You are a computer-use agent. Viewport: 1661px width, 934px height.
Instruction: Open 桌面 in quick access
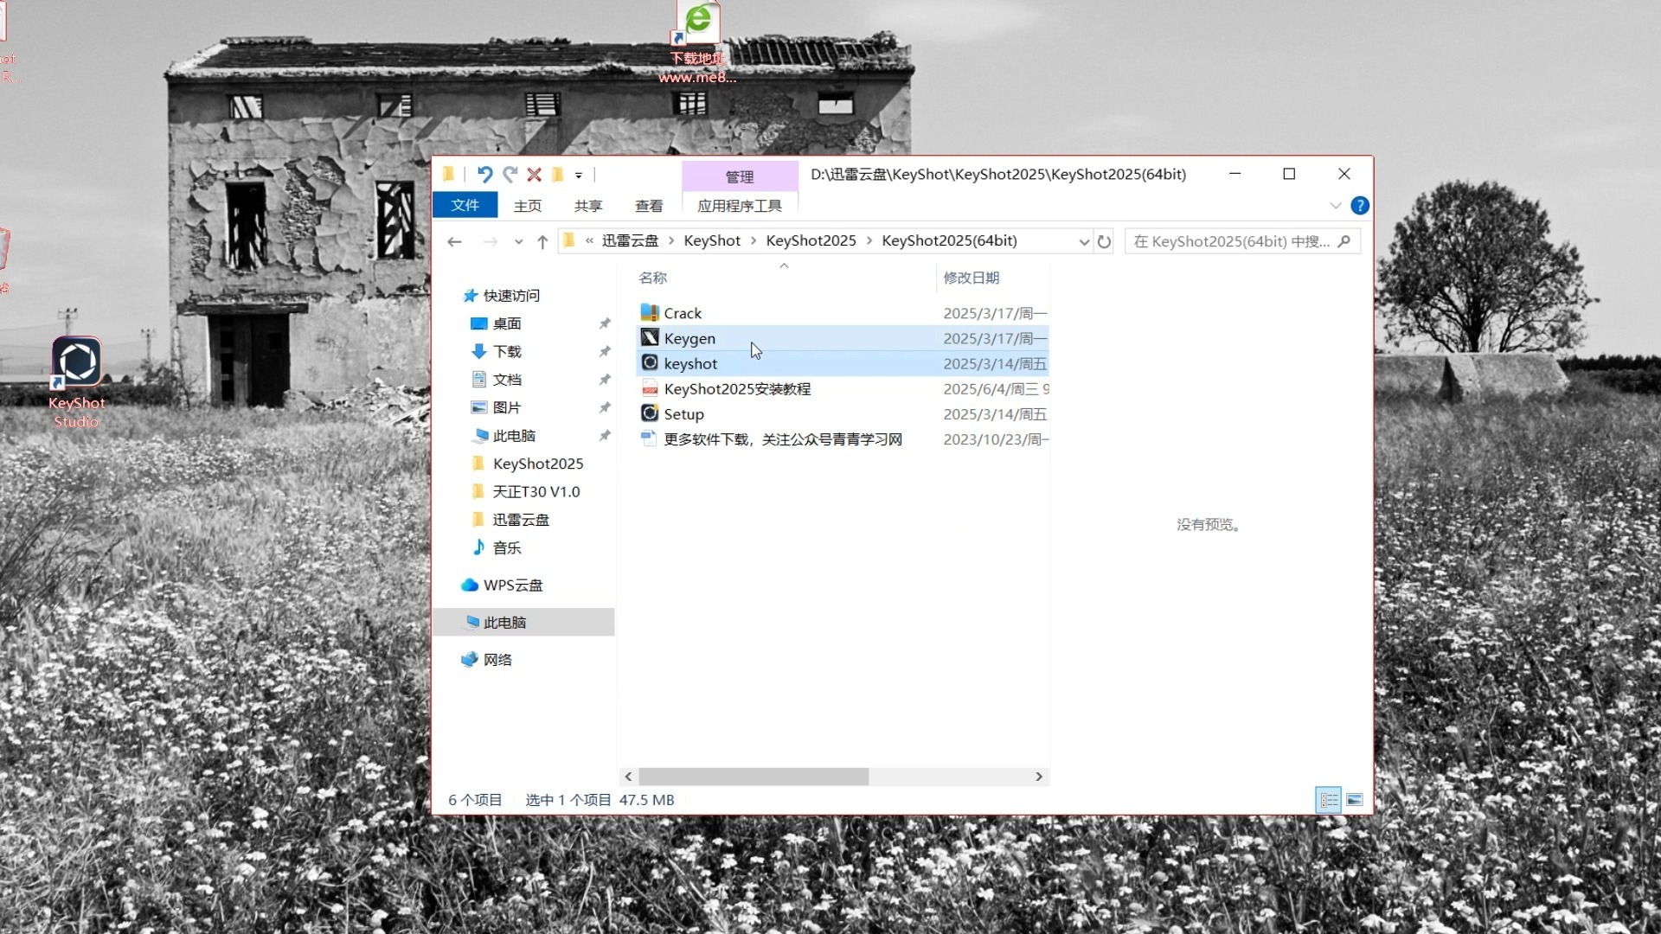click(x=507, y=323)
